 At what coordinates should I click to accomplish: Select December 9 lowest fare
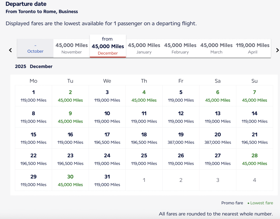(70, 117)
